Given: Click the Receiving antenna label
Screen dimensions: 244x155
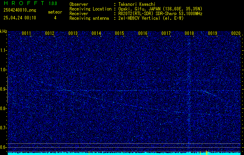Looking at the screenshot, I should (x=89, y=18).
